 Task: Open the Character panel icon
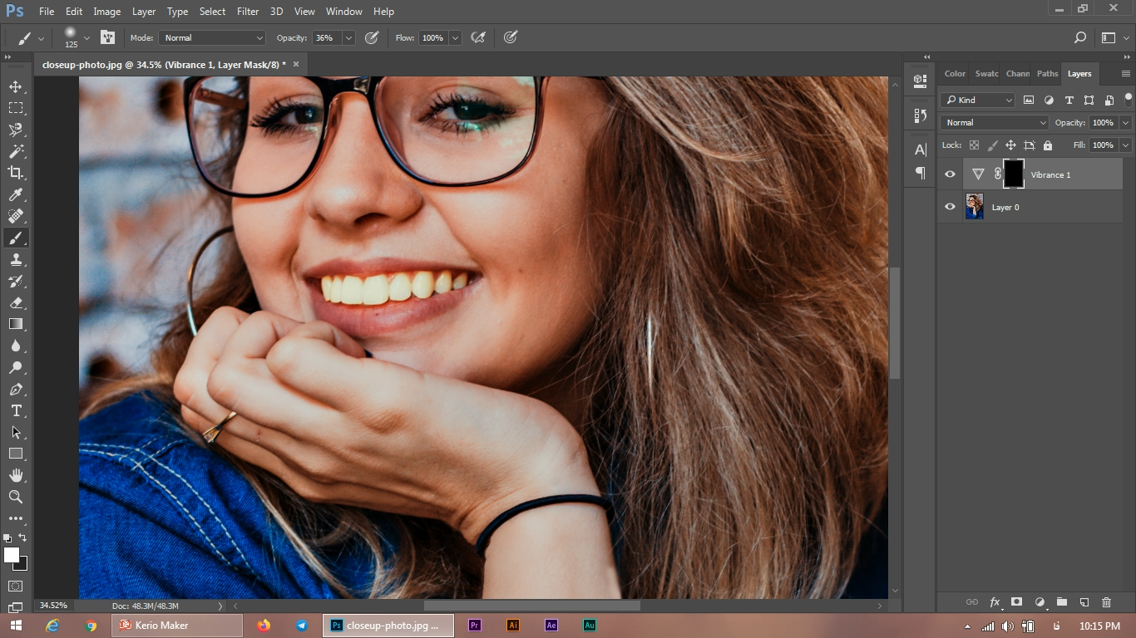[x=920, y=150]
